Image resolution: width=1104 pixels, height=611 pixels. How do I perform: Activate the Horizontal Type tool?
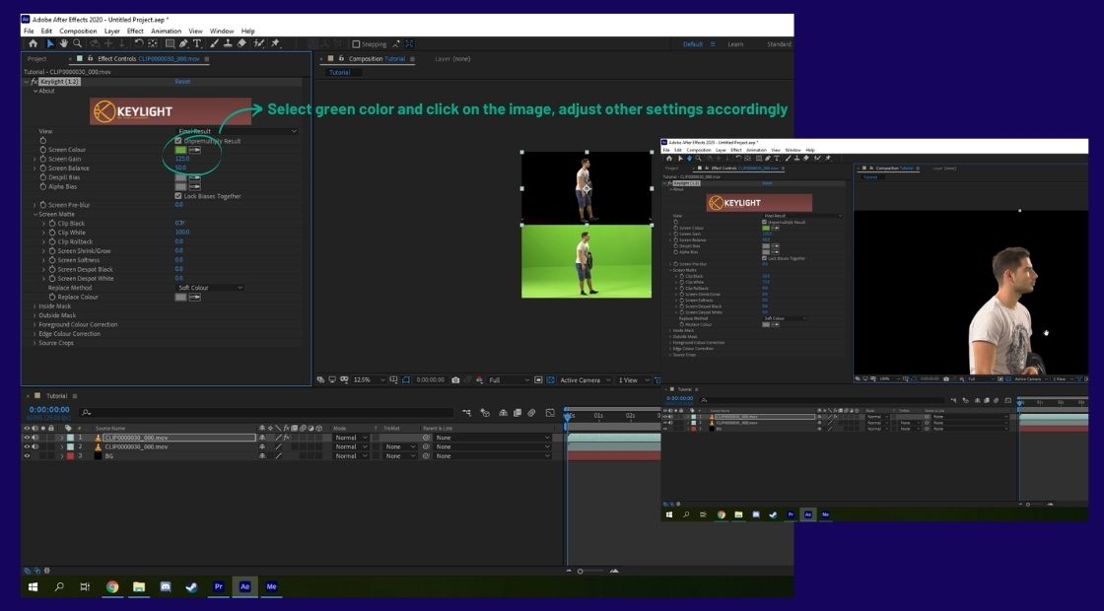pyautogui.click(x=197, y=43)
